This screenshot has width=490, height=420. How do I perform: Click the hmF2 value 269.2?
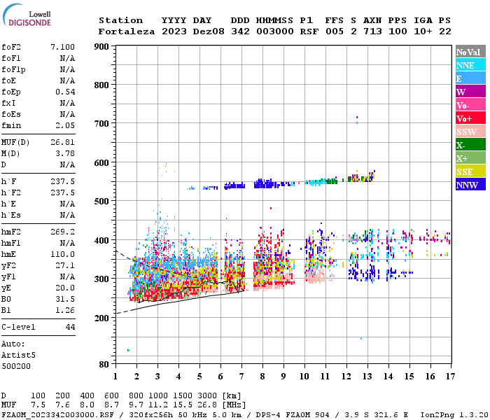[x=62, y=232]
